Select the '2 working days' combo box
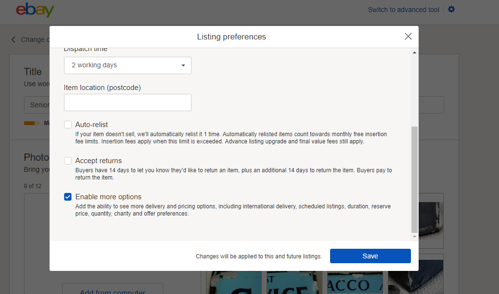The height and width of the screenshot is (294, 499). 128,65
